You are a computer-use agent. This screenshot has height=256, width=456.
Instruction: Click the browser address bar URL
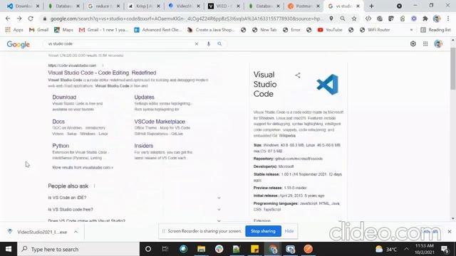click(186, 18)
